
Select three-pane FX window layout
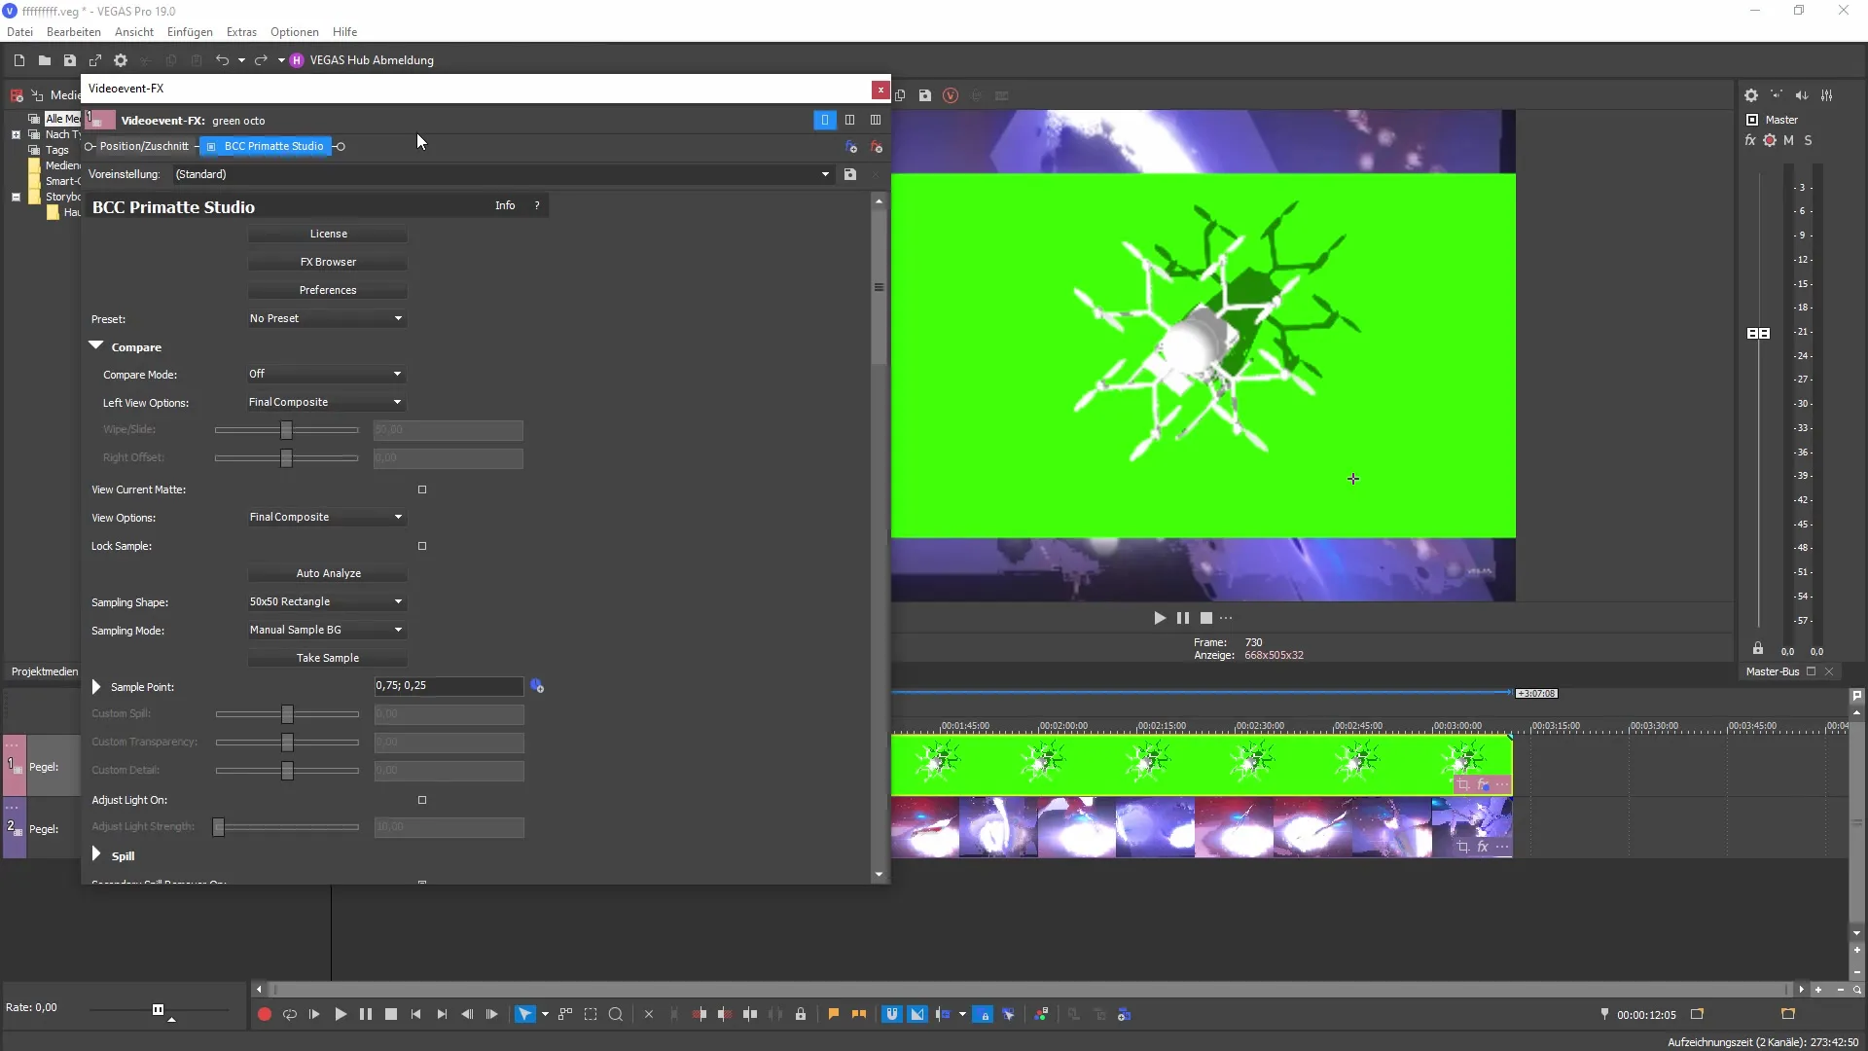coord(876,120)
